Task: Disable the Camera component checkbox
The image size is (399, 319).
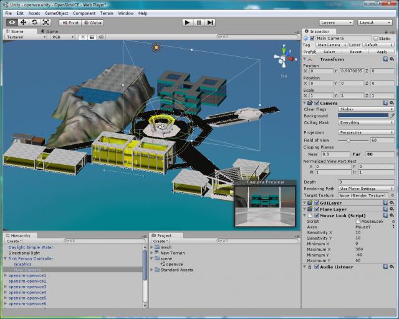Action: [x=317, y=103]
